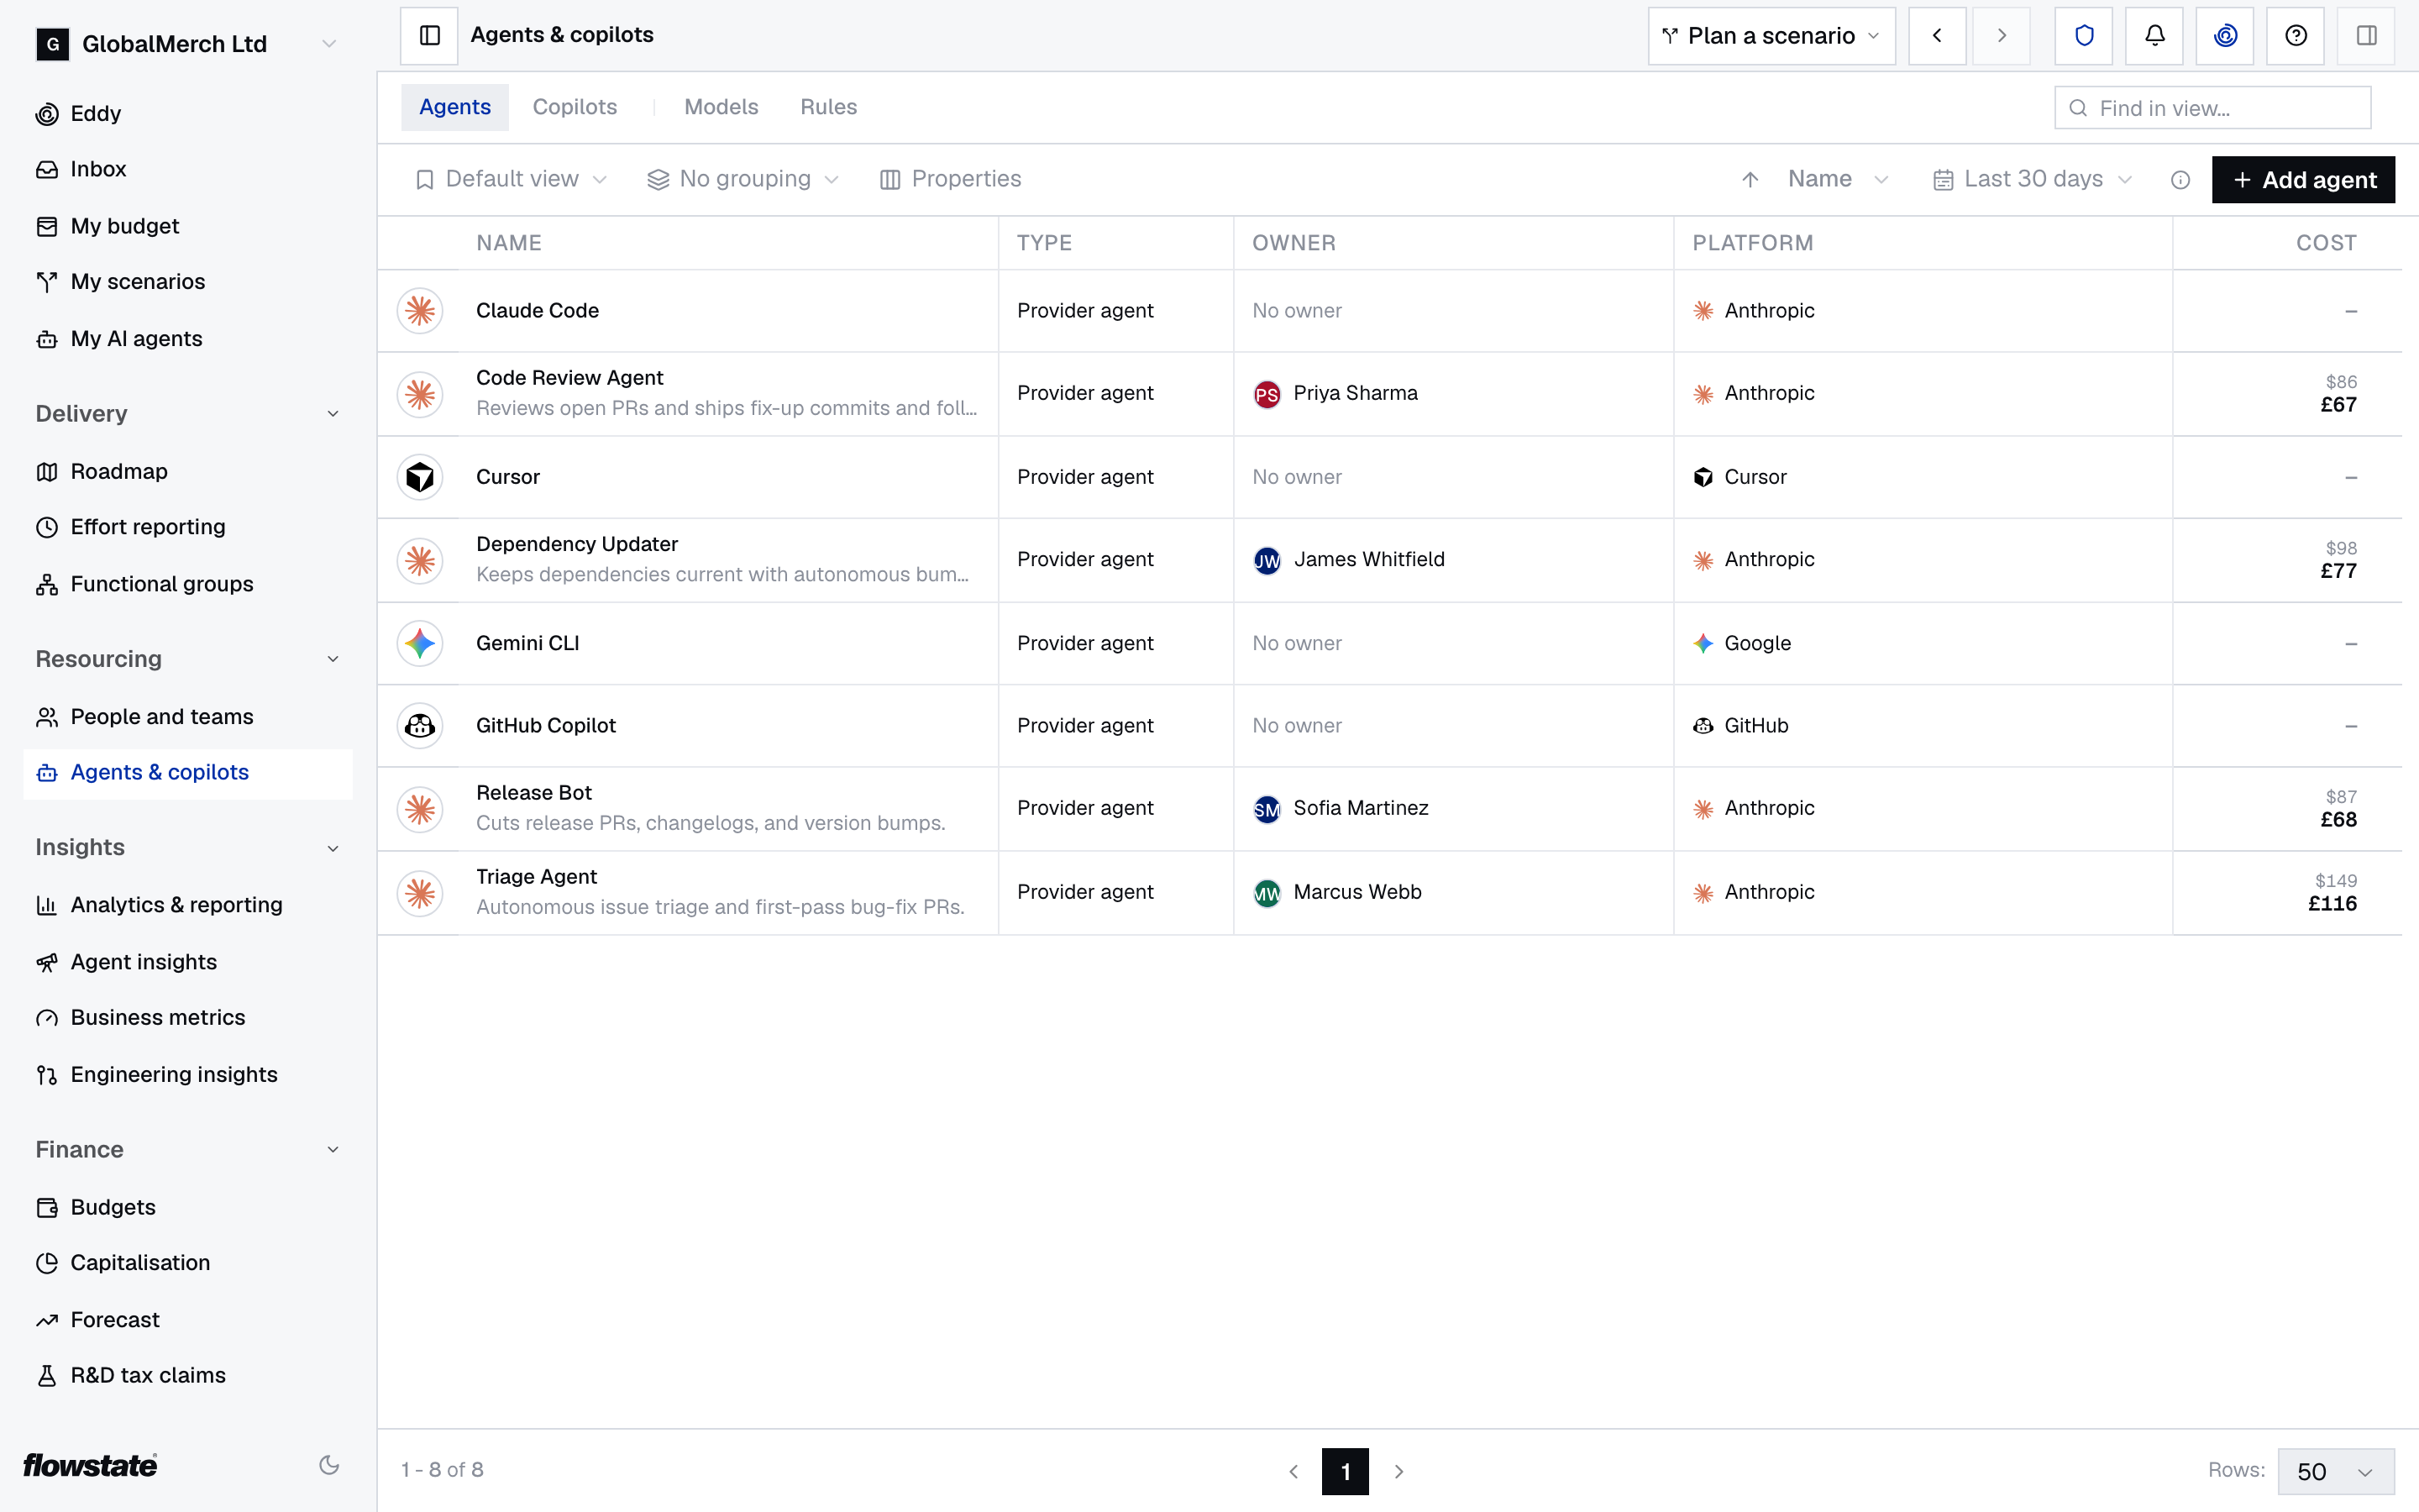Click Sofia Martinez's avatar
Screen dimensions: 2419x1512
[x=1267, y=809]
